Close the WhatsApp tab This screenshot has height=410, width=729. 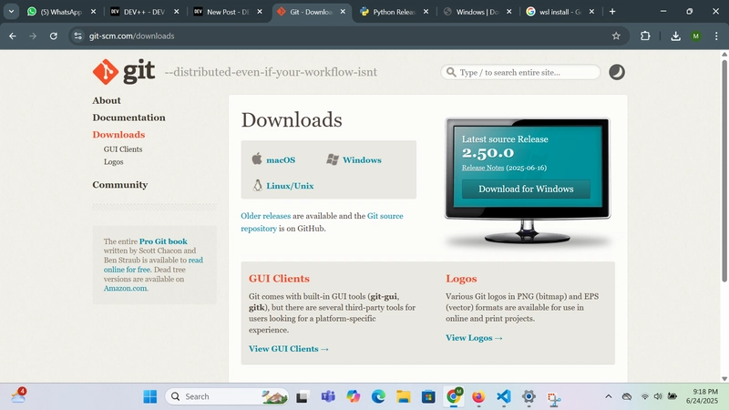point(93,12)
